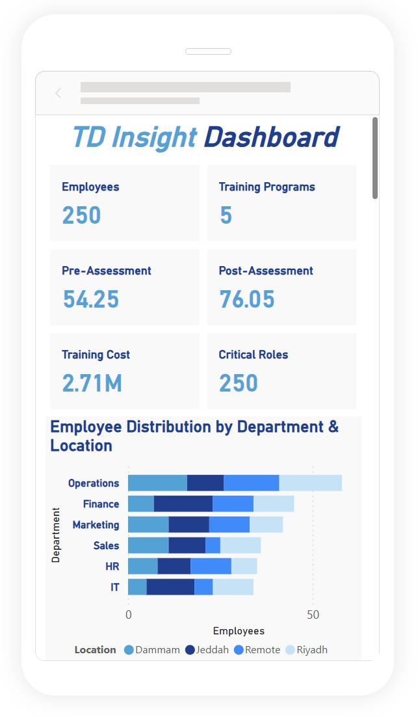This screenshot has height=717, width=418.
Task: Click the IT axis label
Action: click(115, 587)
